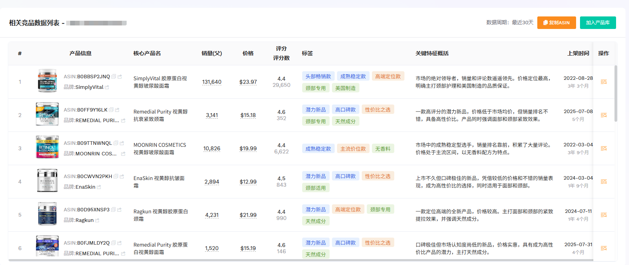The height and width of the screenshot is (265, 629).
Task: Click the green 加入产品库 button
Action: click(598, 23)
